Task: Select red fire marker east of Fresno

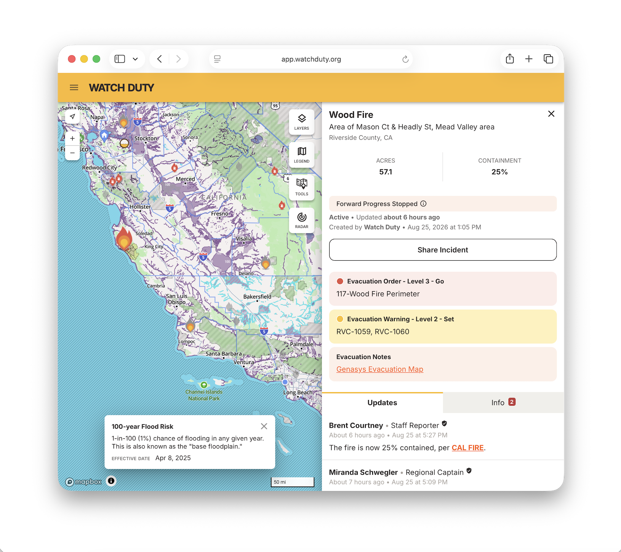Action: click(282, 205)
